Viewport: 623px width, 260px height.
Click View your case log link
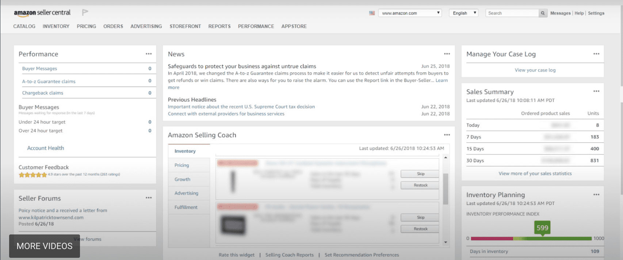tap(535, 70)
